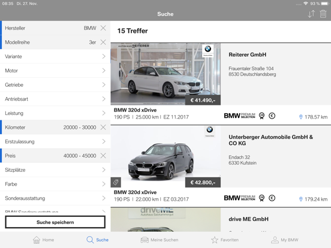Select the Suche tab
This screenshot has width=331, height=248.
(97, 240)
